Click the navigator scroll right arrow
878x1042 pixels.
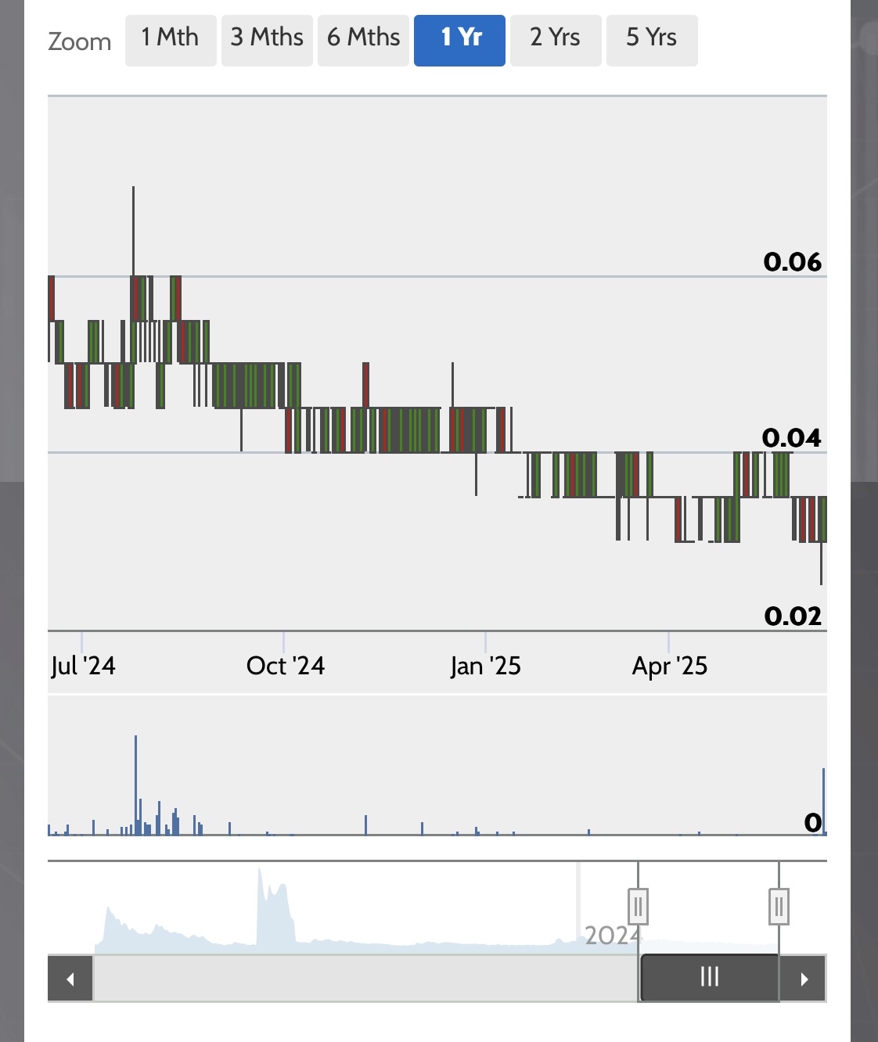coord(804,979)
